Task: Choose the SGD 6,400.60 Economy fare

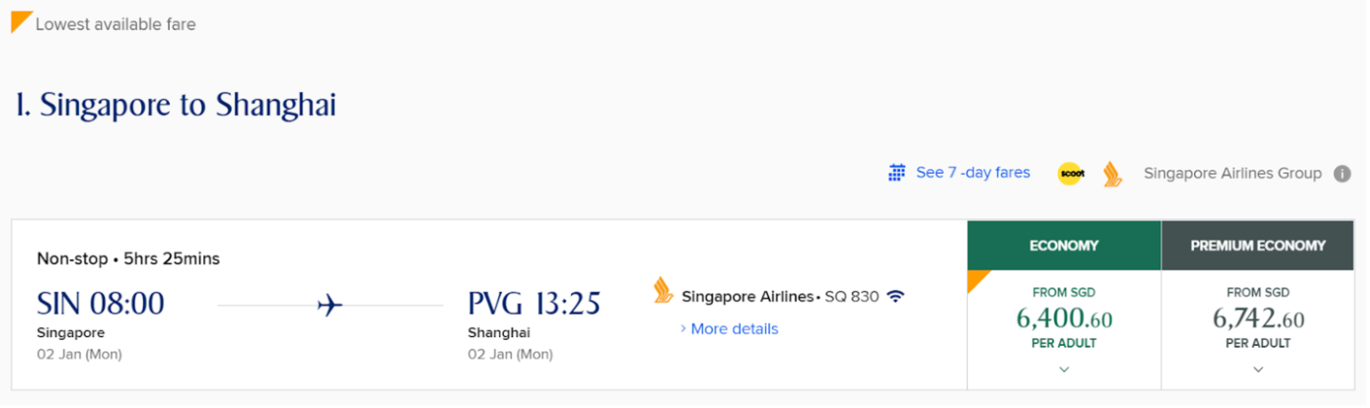Action: click(1064, 318)
